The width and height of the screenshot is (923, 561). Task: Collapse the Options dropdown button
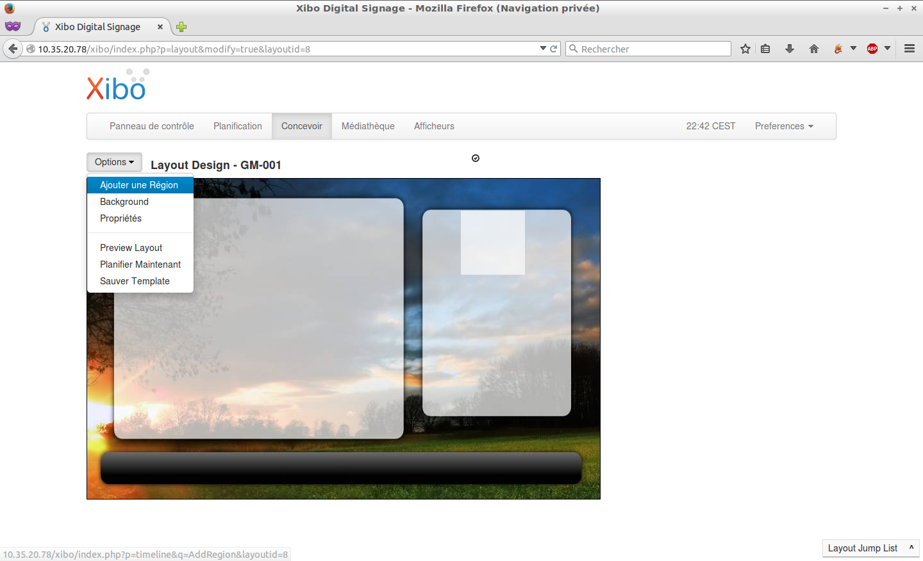click(114, 162)
